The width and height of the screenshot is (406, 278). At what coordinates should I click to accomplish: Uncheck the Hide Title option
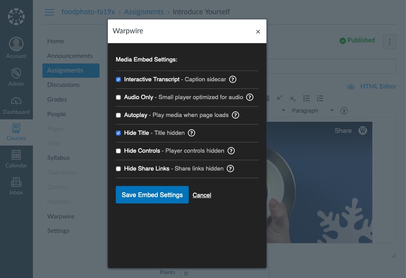point(118,133)
